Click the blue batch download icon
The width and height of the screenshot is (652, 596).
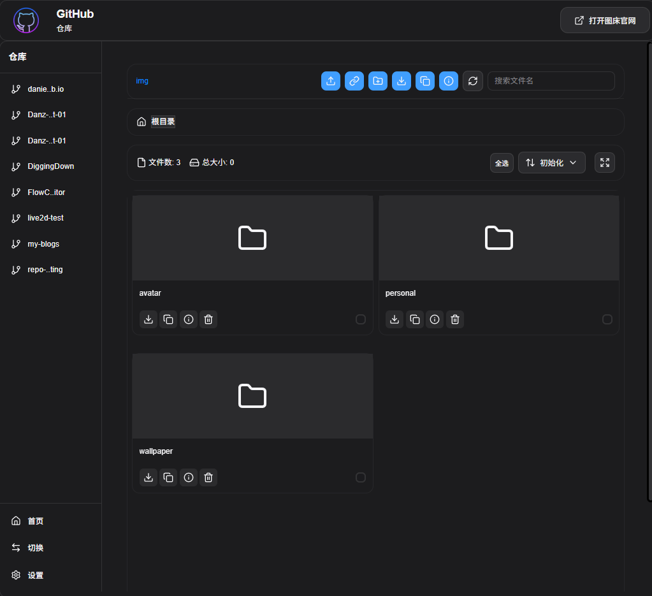(401, 81)
